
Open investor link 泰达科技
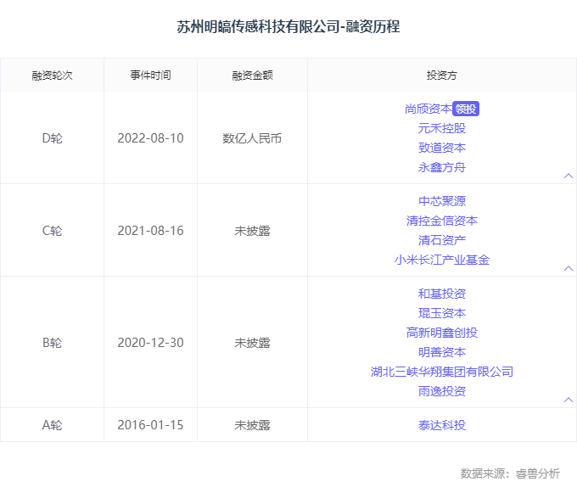coord(442,425)
